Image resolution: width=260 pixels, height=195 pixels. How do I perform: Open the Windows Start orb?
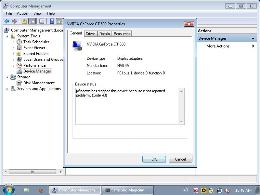click(x=9, y=190)
